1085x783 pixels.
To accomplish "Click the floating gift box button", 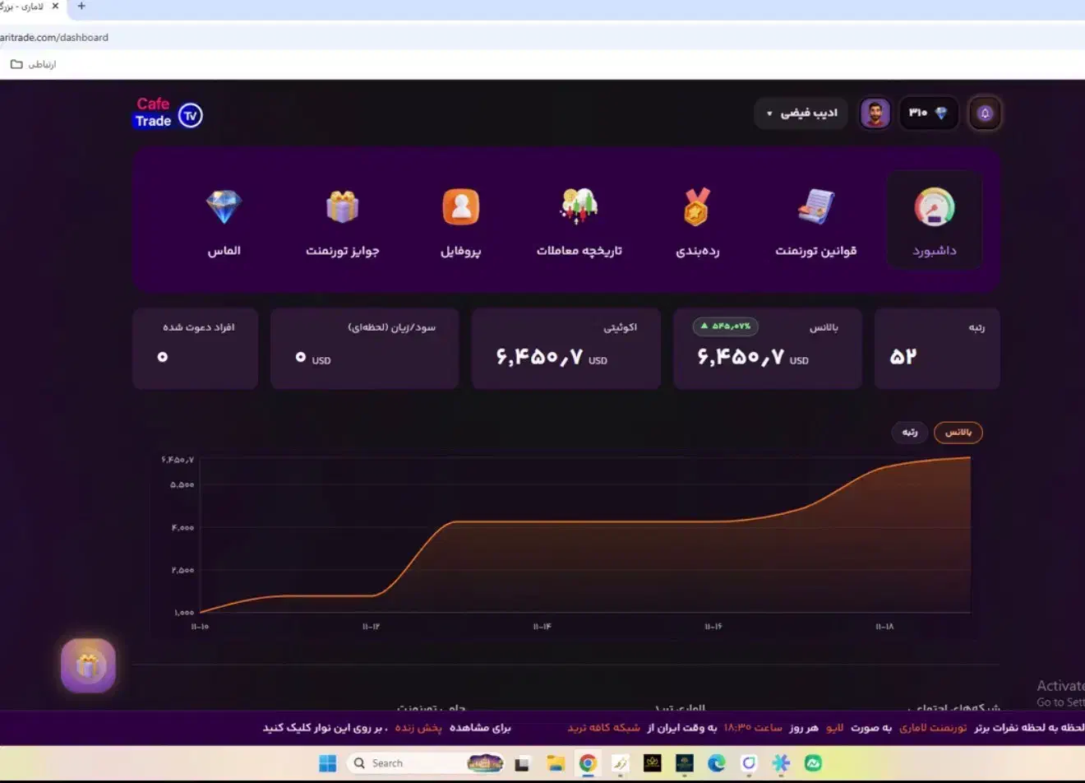I will (x=88, y=665).
